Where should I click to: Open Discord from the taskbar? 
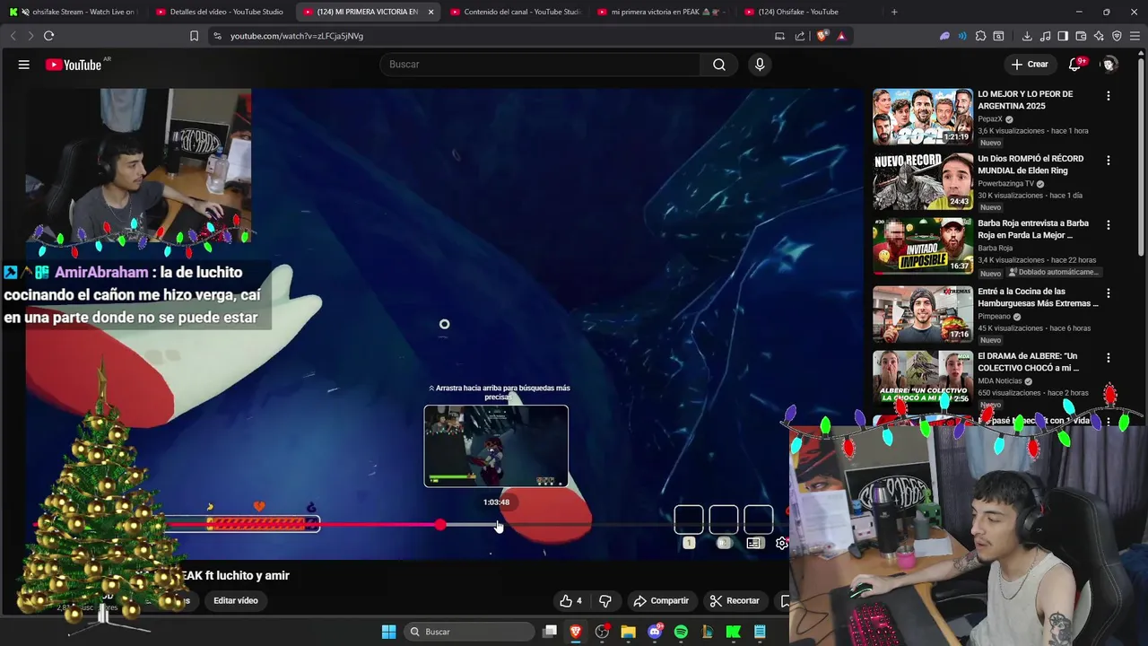point(655,632)
